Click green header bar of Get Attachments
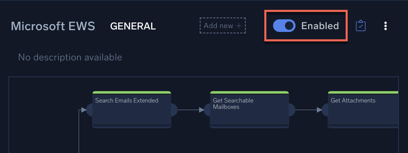The width and height of the screenshot is (408, 153). 363,93
